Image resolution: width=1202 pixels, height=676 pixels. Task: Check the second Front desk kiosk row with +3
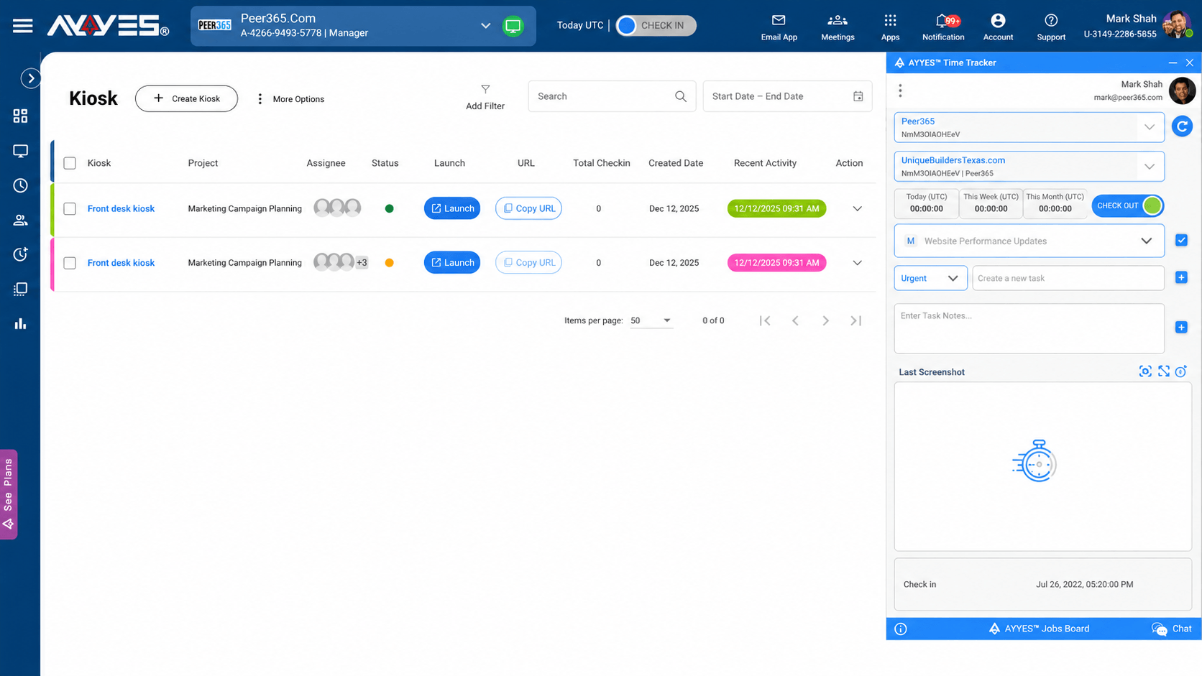click(70, 263)
